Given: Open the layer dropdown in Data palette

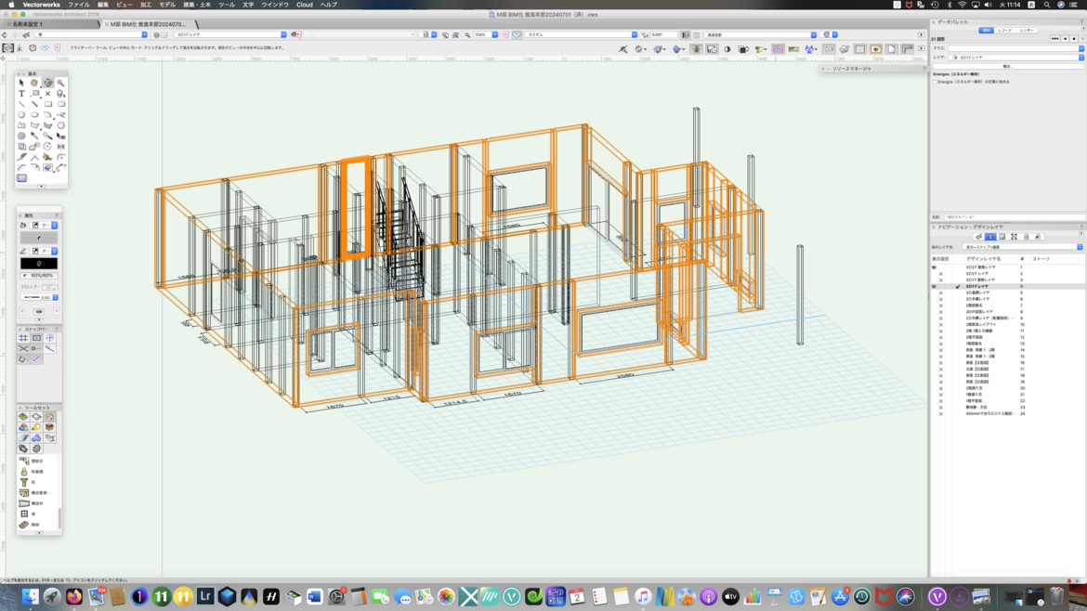Looking at the screenshot, I should [x=1016, y=58].
